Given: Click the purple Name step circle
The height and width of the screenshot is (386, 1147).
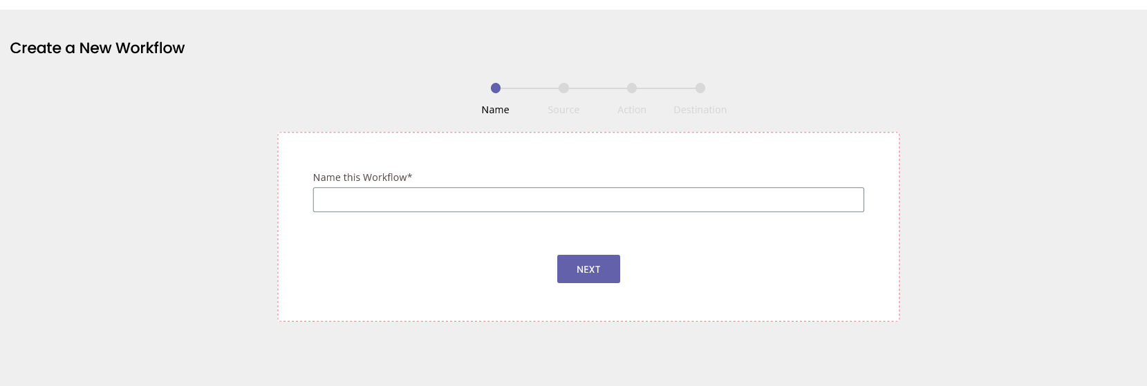Looking at the screenshot, I should point(495,88).
